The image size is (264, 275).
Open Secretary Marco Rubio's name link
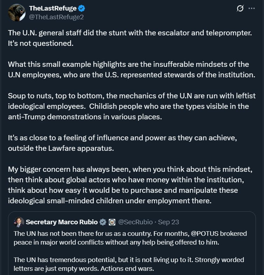click(x=62, y=222)
